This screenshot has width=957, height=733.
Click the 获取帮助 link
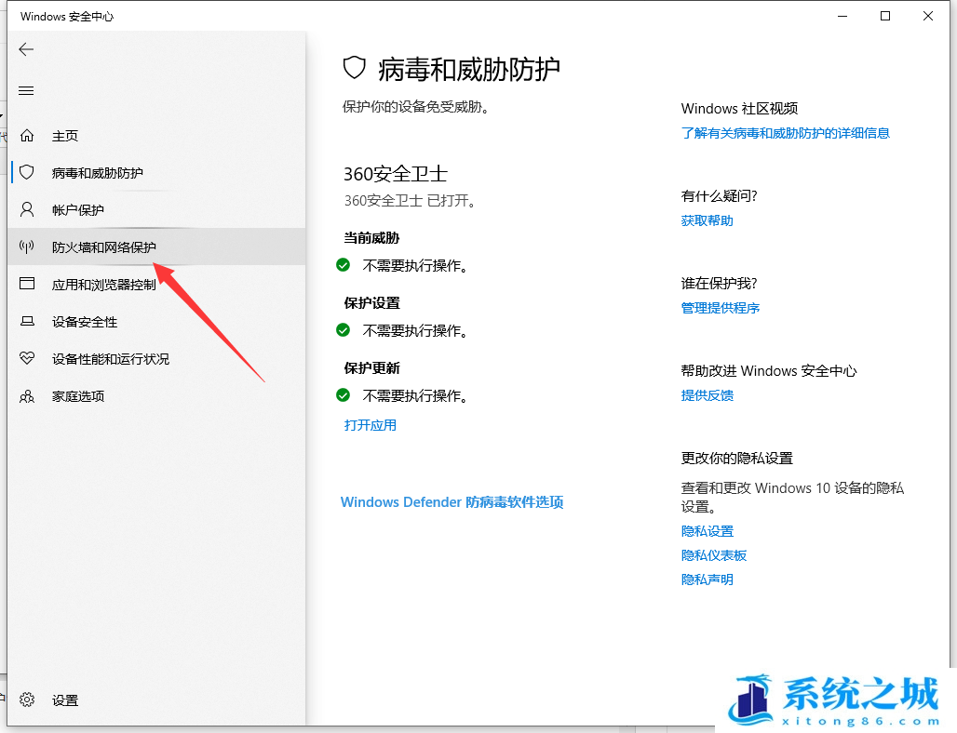coord(707,220)
